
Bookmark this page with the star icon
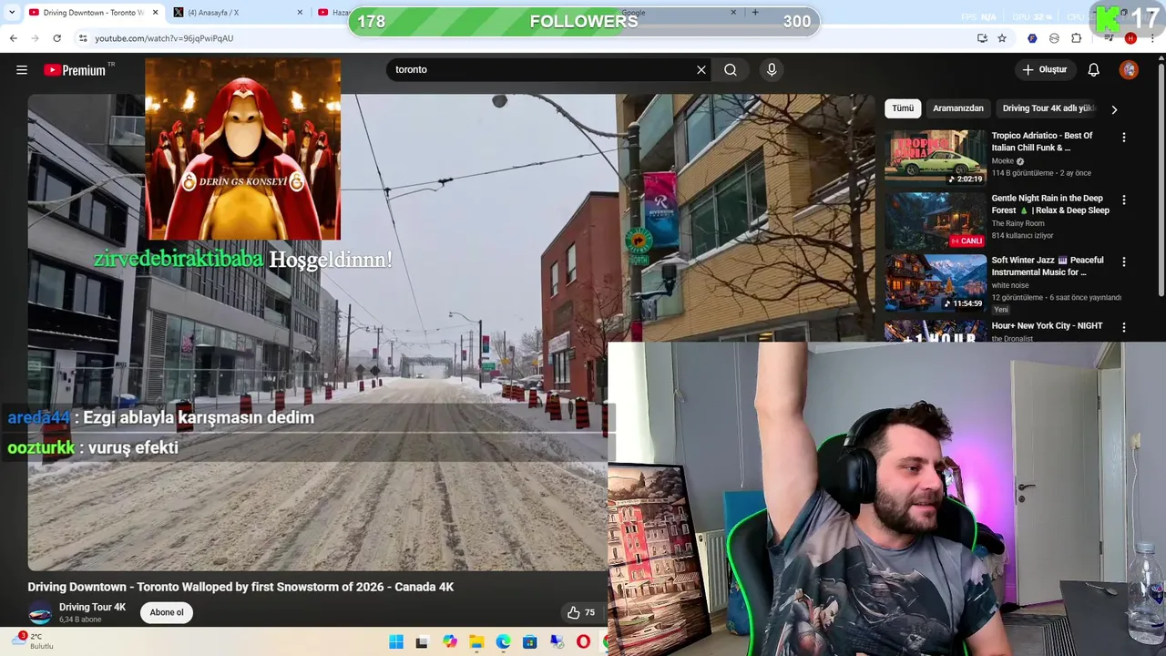(1002, 38)
